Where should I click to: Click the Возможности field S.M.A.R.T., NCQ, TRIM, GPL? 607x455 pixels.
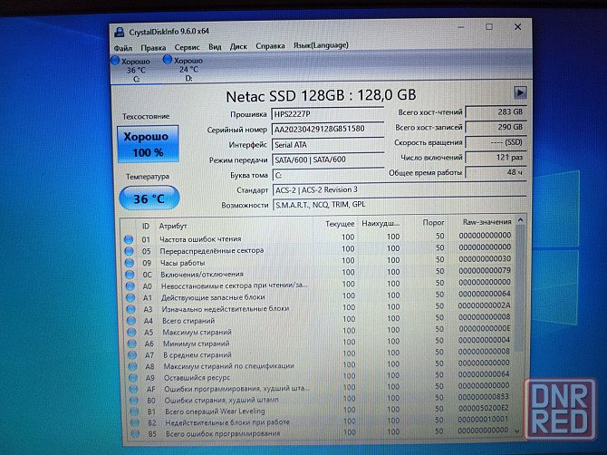(400, 205)
